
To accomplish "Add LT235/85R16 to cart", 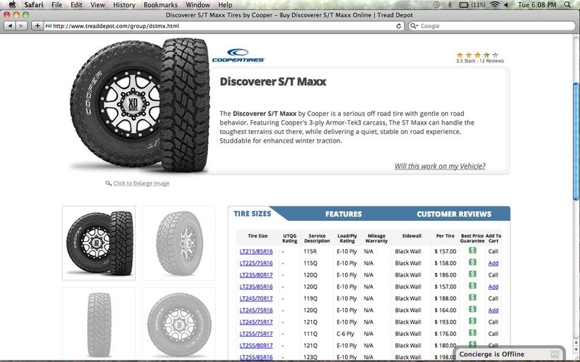I will click(x=493, y=287).
